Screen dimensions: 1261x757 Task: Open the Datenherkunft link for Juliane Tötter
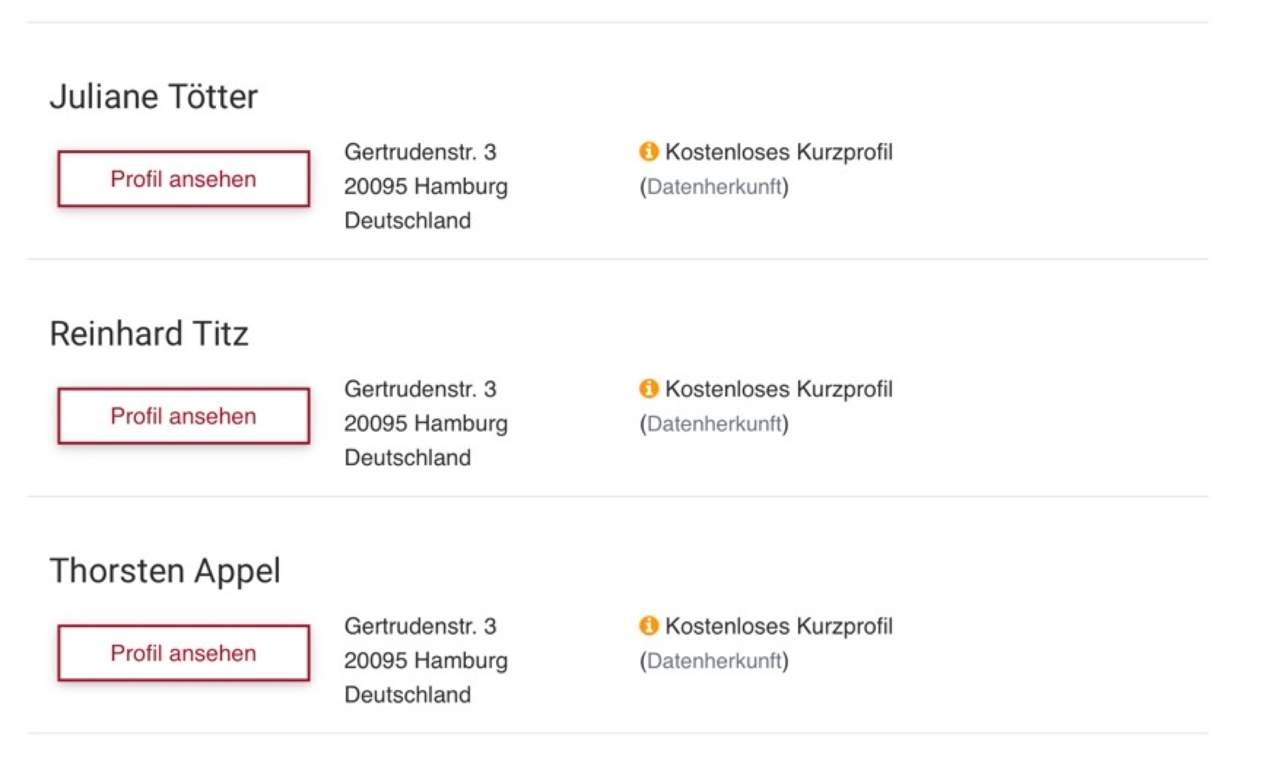tap(714, 187)
